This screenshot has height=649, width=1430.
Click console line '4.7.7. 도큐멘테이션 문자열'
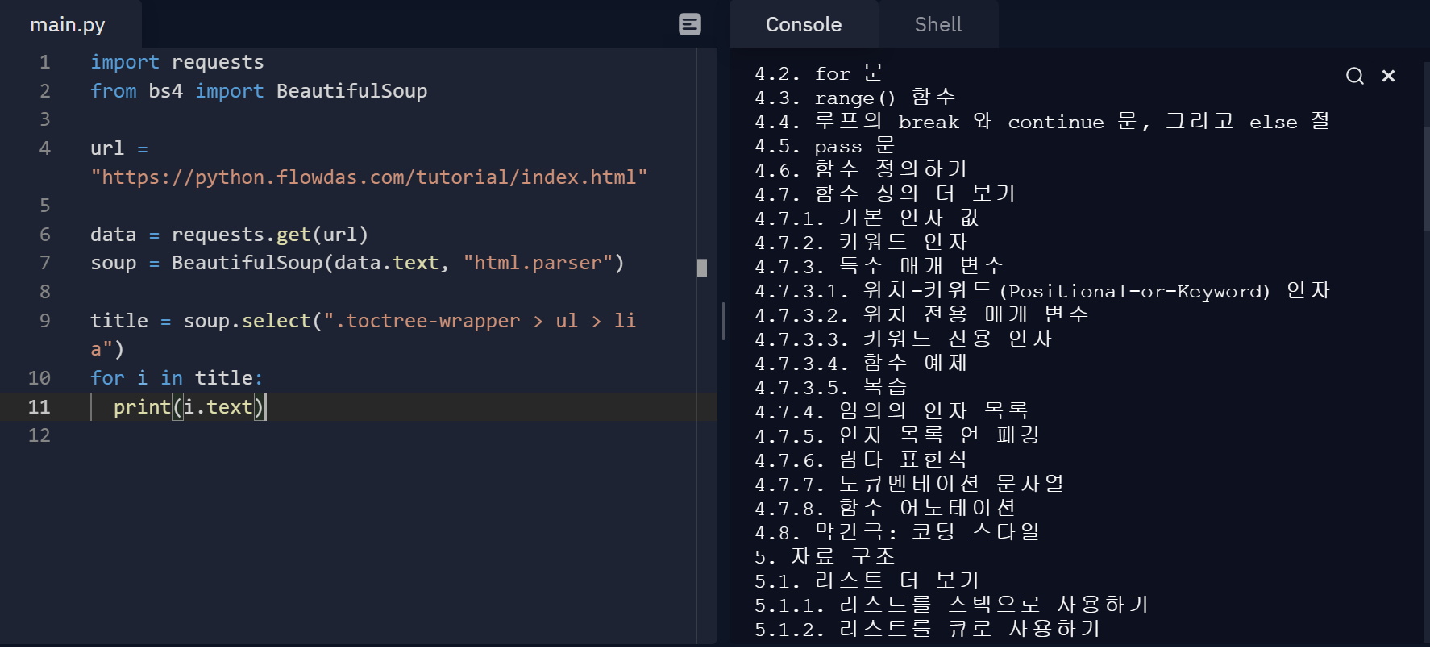[909, 485]
